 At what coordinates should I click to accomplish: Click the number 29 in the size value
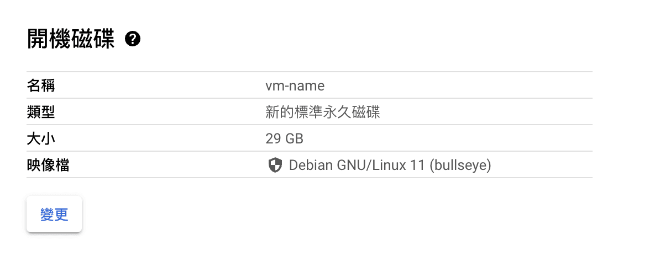273,138
